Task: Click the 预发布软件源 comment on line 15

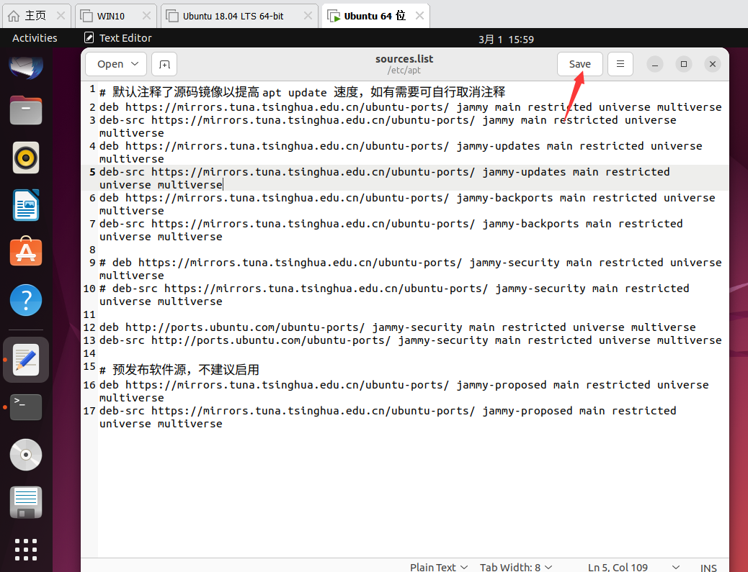Action: 179,370
